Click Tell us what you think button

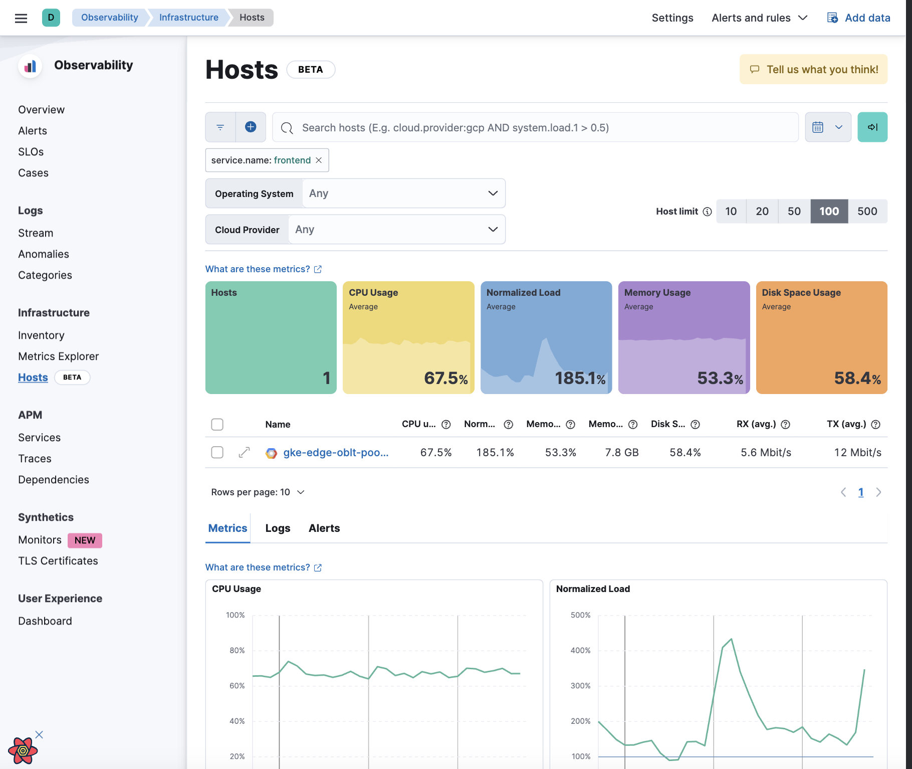[813, 69]
